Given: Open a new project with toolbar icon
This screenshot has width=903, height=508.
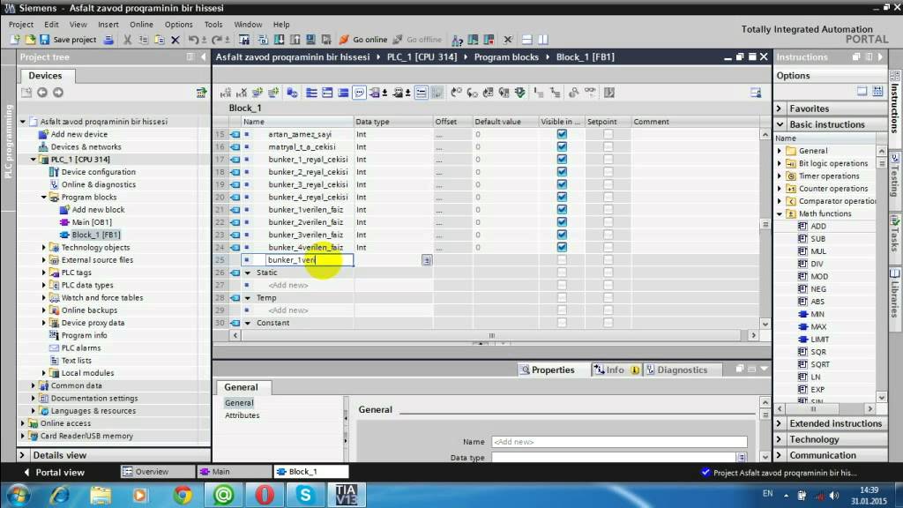Looking at the screenshot, I should tap(15, 40).
